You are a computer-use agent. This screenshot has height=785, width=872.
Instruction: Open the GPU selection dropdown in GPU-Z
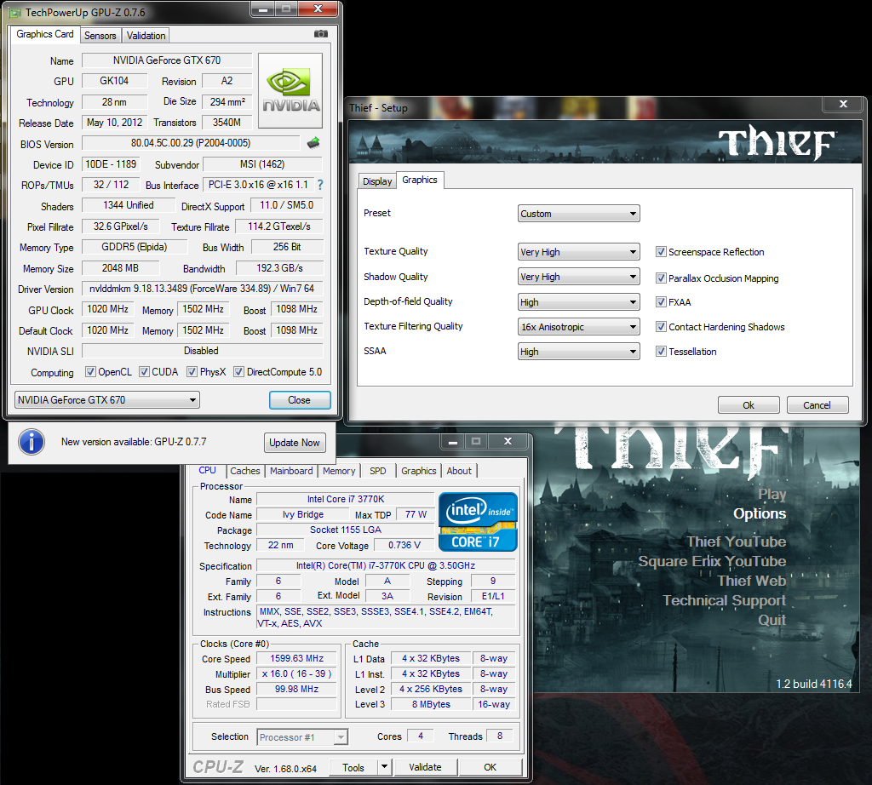tap(106, 399)
